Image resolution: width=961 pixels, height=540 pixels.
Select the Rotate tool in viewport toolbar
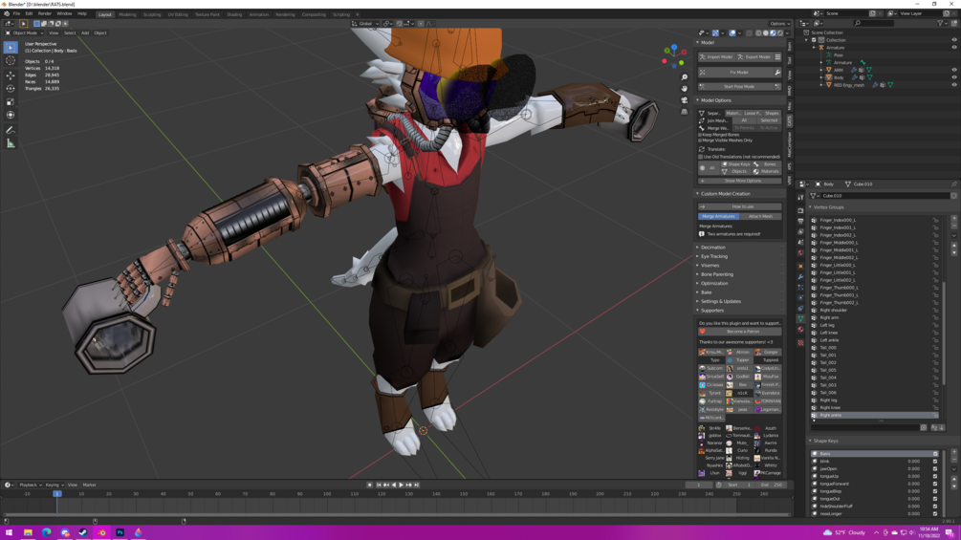tap(11, 88)
